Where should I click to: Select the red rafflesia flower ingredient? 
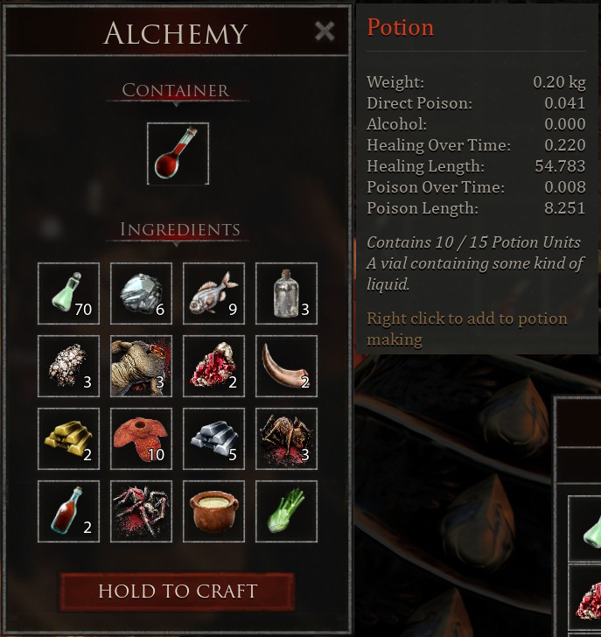pyautogui.click(x=141, y=438)
